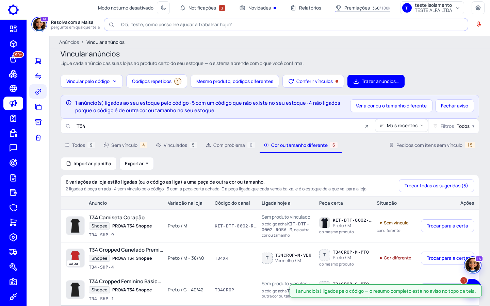This screenshot has width=490, height=306.
Task: Focus the Maisa assistant search field
Action: click(286, 24)
